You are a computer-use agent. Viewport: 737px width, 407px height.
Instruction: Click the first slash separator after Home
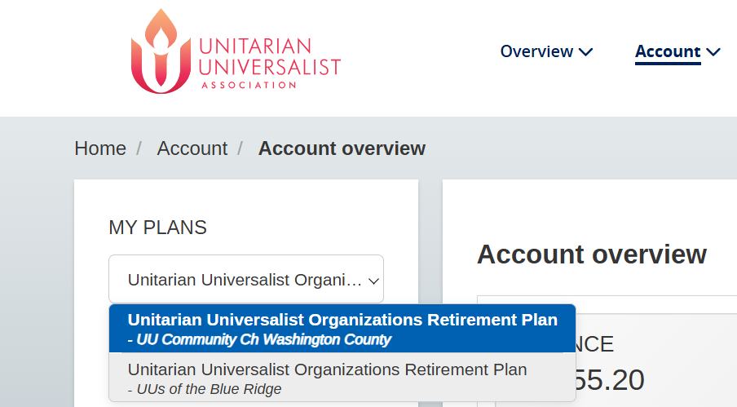click(139, 148)
